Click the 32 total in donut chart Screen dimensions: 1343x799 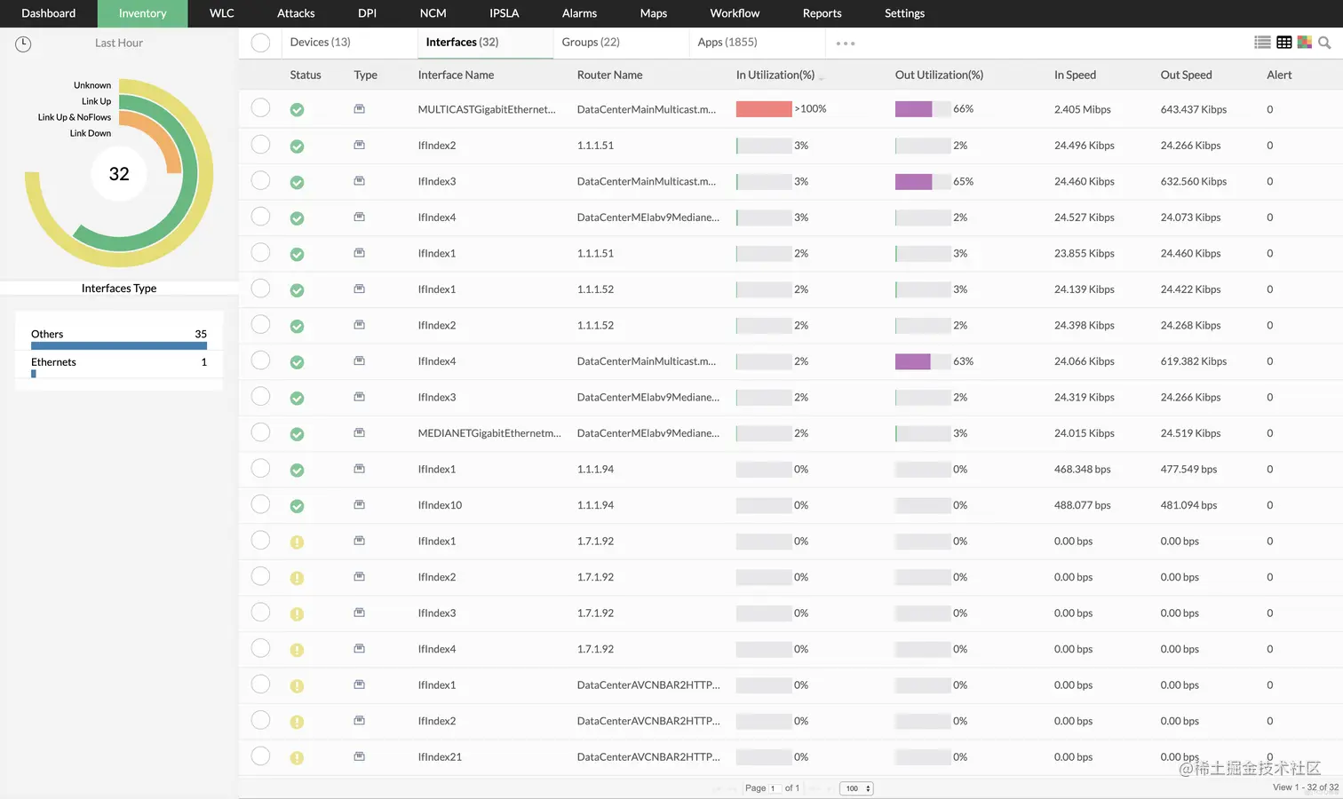point(119,174)
